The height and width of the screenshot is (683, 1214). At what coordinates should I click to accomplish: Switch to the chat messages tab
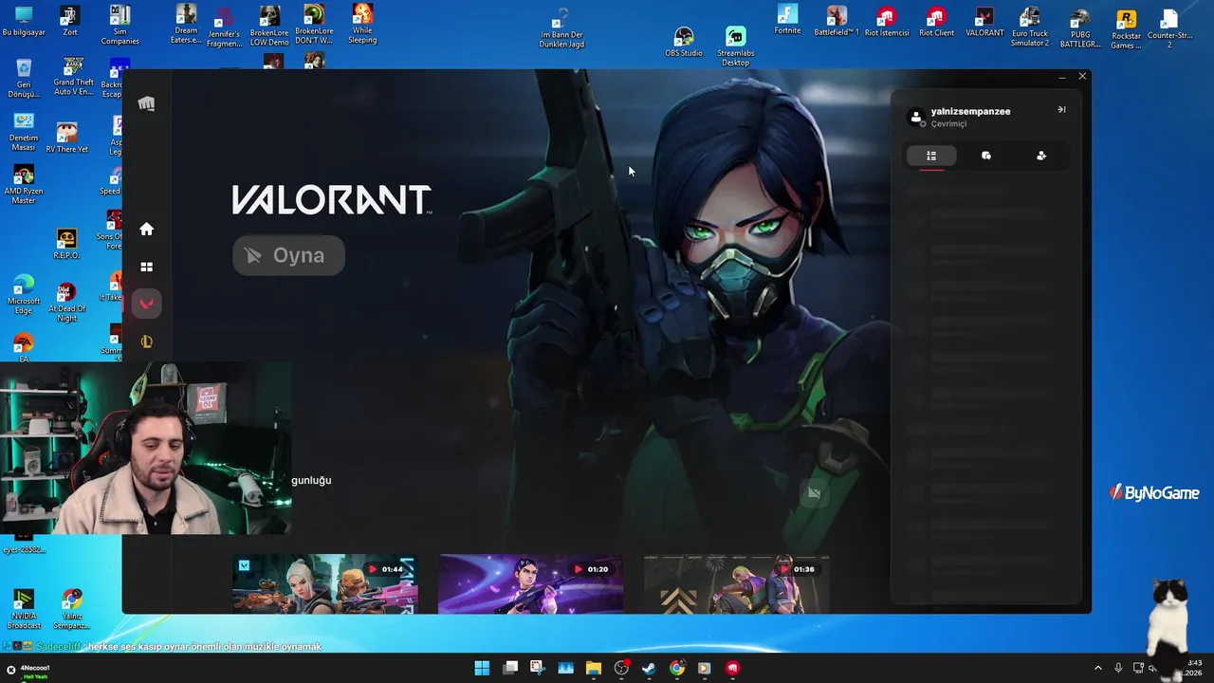[986, 156]
